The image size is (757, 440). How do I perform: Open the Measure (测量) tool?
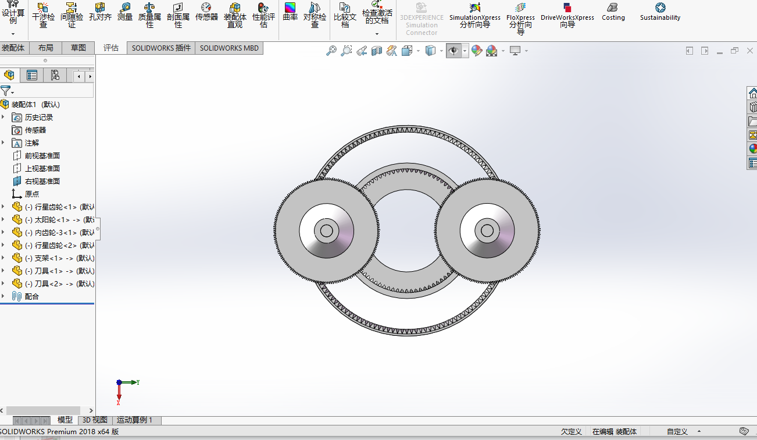point(125,12)
